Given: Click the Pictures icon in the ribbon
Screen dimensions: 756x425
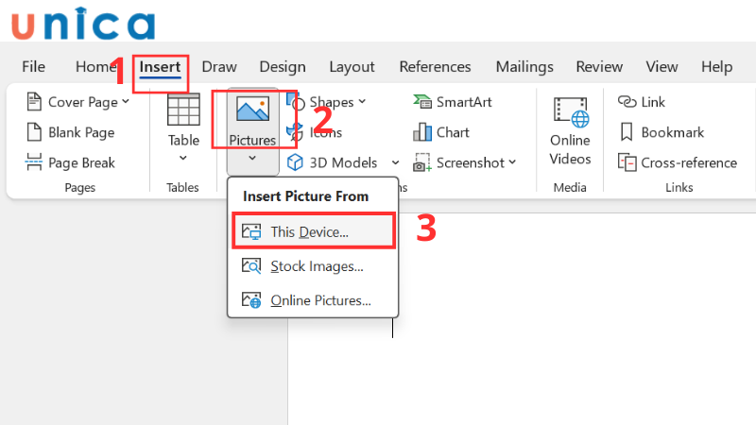Looking at the screenshot, I should [252, 111].
